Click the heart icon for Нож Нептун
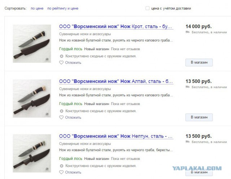 61,172
